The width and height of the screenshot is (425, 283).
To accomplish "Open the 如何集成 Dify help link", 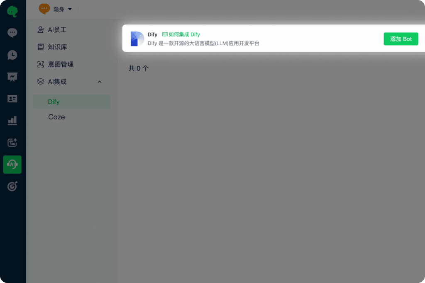I will click(x=181, y=34).
